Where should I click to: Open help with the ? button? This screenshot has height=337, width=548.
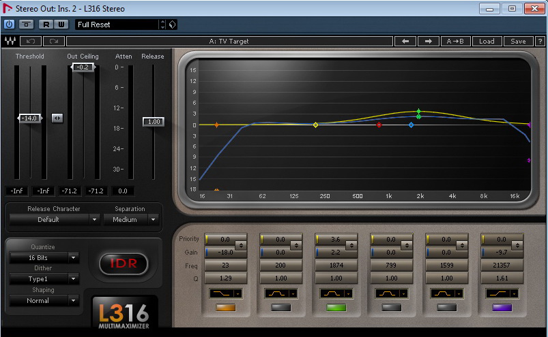click(540, 41)
